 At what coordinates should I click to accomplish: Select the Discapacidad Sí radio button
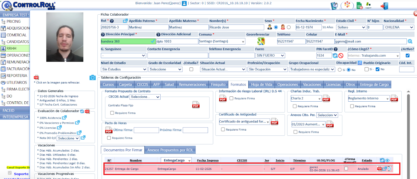340,70
